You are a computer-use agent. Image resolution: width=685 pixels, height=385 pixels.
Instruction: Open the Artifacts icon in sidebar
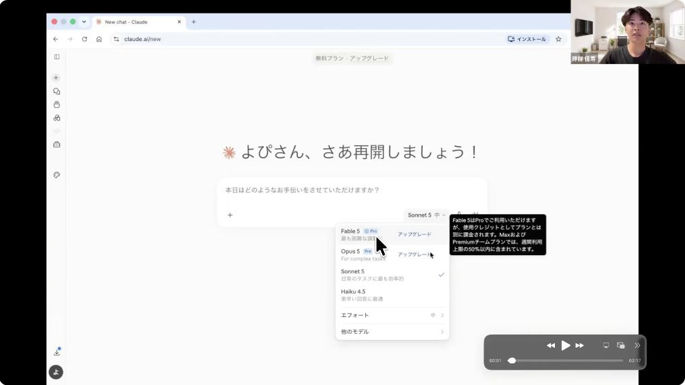(x=57, y=118)
